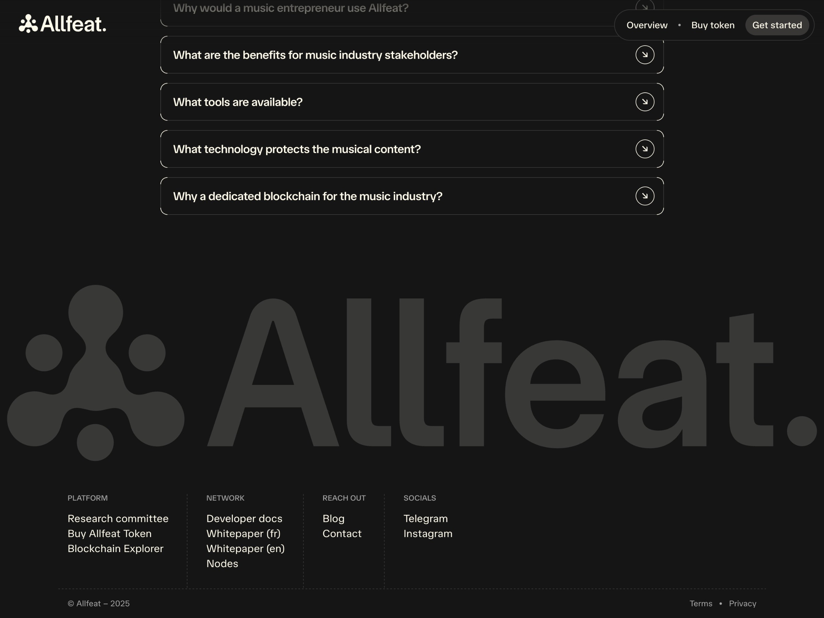This screenshot has height=618, width=824.
Task: Open the Developer docs link
Action: click(244, 518)
